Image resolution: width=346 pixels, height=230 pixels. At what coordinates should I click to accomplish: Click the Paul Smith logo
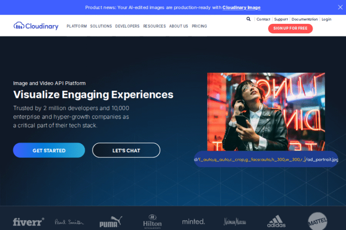(x=69, y=221)
